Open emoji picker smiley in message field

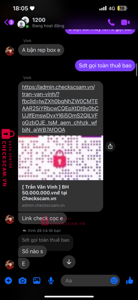tap(114, 281)
